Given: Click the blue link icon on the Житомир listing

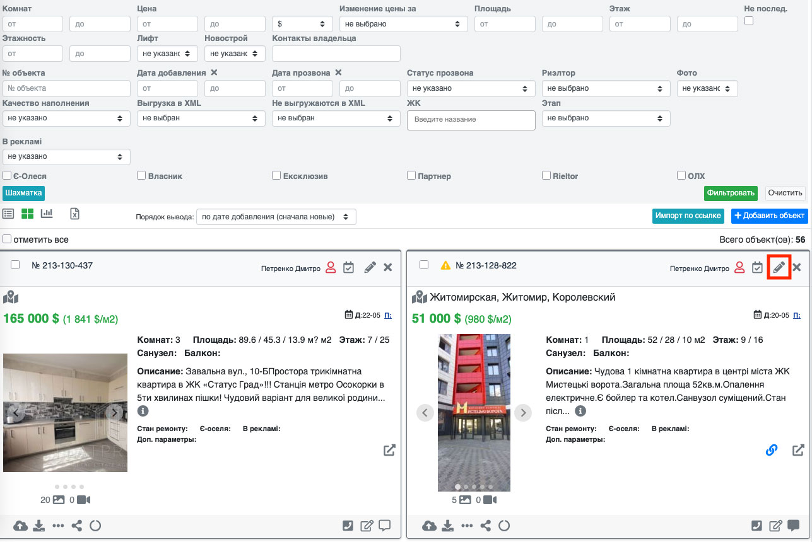Looking at the screenshot, I should pos(771,450).
